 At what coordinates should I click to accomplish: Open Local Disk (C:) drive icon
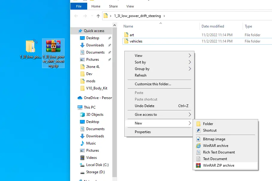coord(82,165)
